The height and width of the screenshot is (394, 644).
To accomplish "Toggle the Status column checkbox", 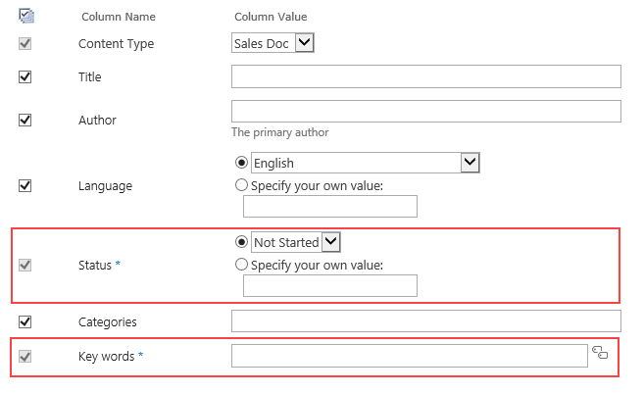I will [25, 265].
